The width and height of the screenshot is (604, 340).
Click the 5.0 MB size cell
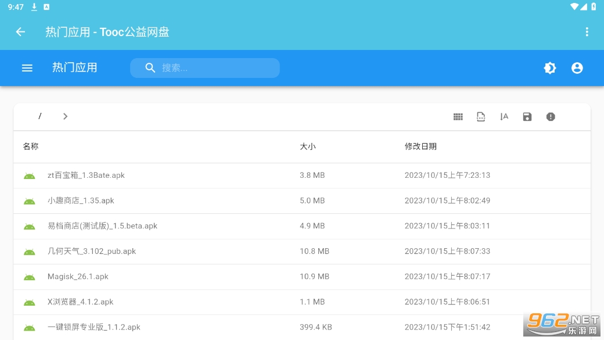click(x=312, y=201)
